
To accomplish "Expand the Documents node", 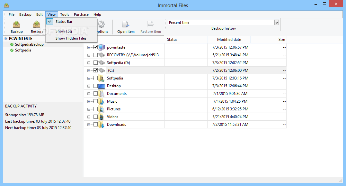I will click(x=89, y=94).
